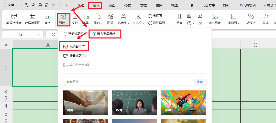Switch to the 工具 tab
The height and width of the screenshot is (123, 276).
click(x=191, y=5)
